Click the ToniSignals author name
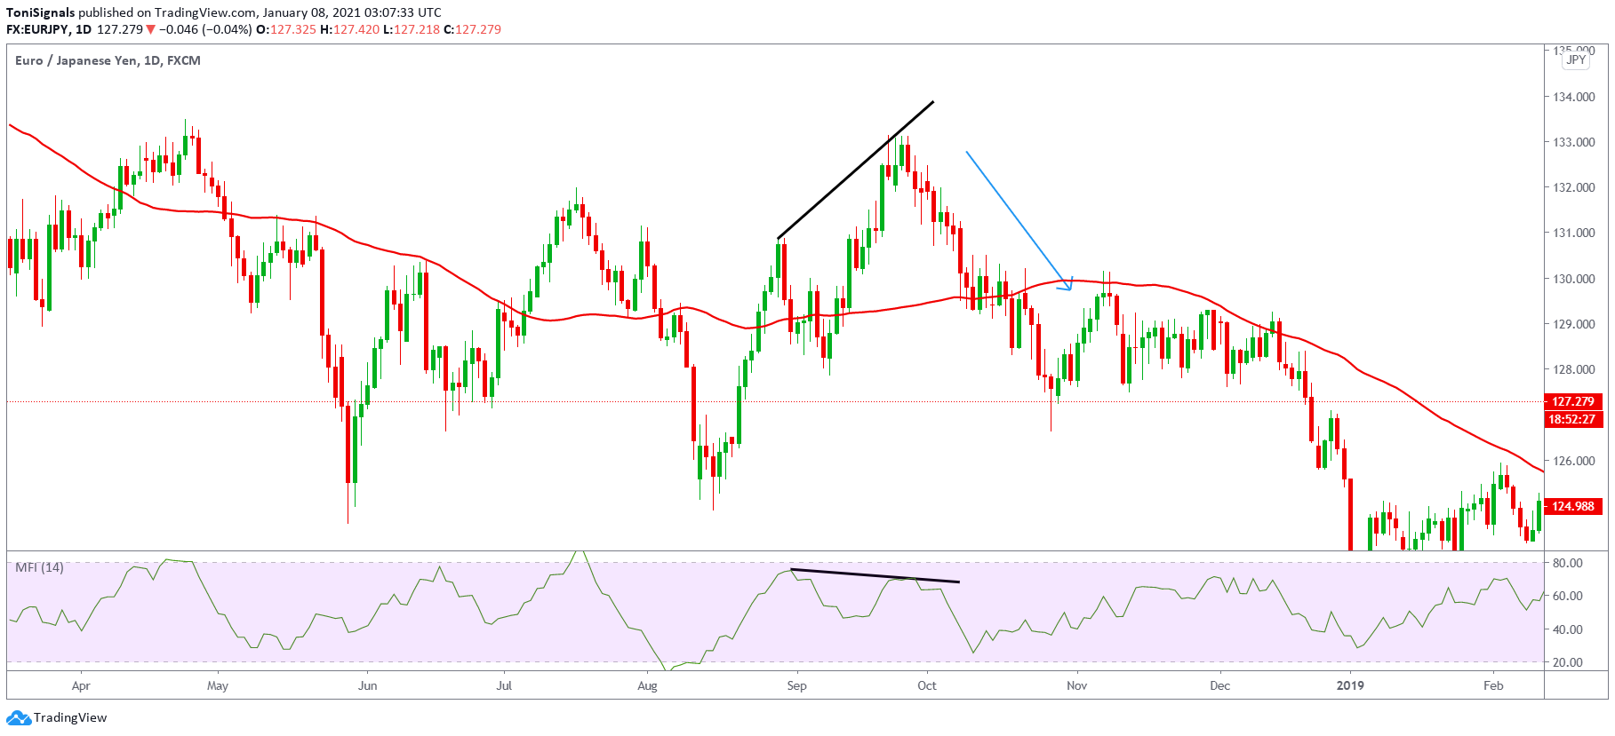This screenshot has width=1615, height=736. point(40,12)
